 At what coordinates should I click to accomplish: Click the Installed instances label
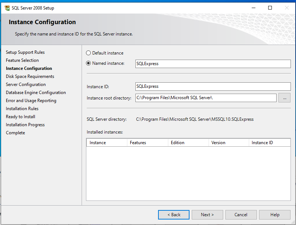(x=105, y=132)
